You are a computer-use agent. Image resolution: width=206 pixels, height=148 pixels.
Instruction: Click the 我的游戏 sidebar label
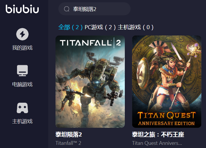[22, 48]
